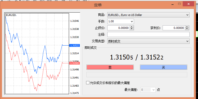Decrease 获利价 take profit with down arrow
This screenshot has width=198, height=99.
coord(187,29)
